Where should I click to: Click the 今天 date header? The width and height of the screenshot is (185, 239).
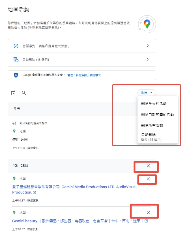(17, 109)
